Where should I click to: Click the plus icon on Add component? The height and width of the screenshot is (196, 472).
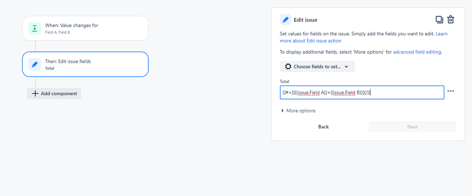coord(35,94)
